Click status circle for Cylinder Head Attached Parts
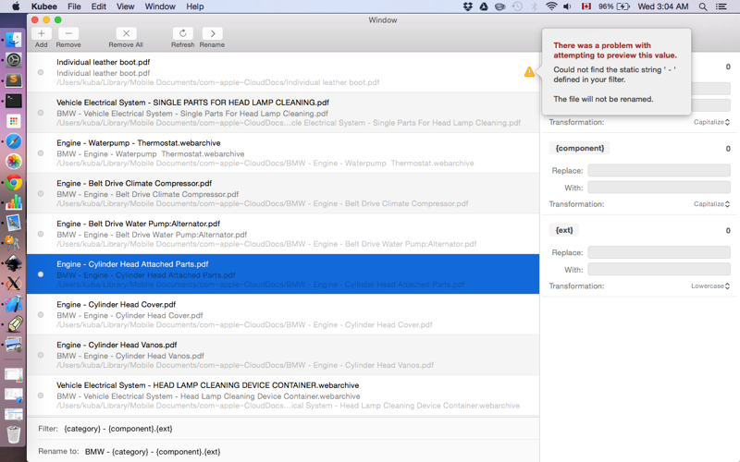Screen dimensions: 740x462 (x=41, y=274)
